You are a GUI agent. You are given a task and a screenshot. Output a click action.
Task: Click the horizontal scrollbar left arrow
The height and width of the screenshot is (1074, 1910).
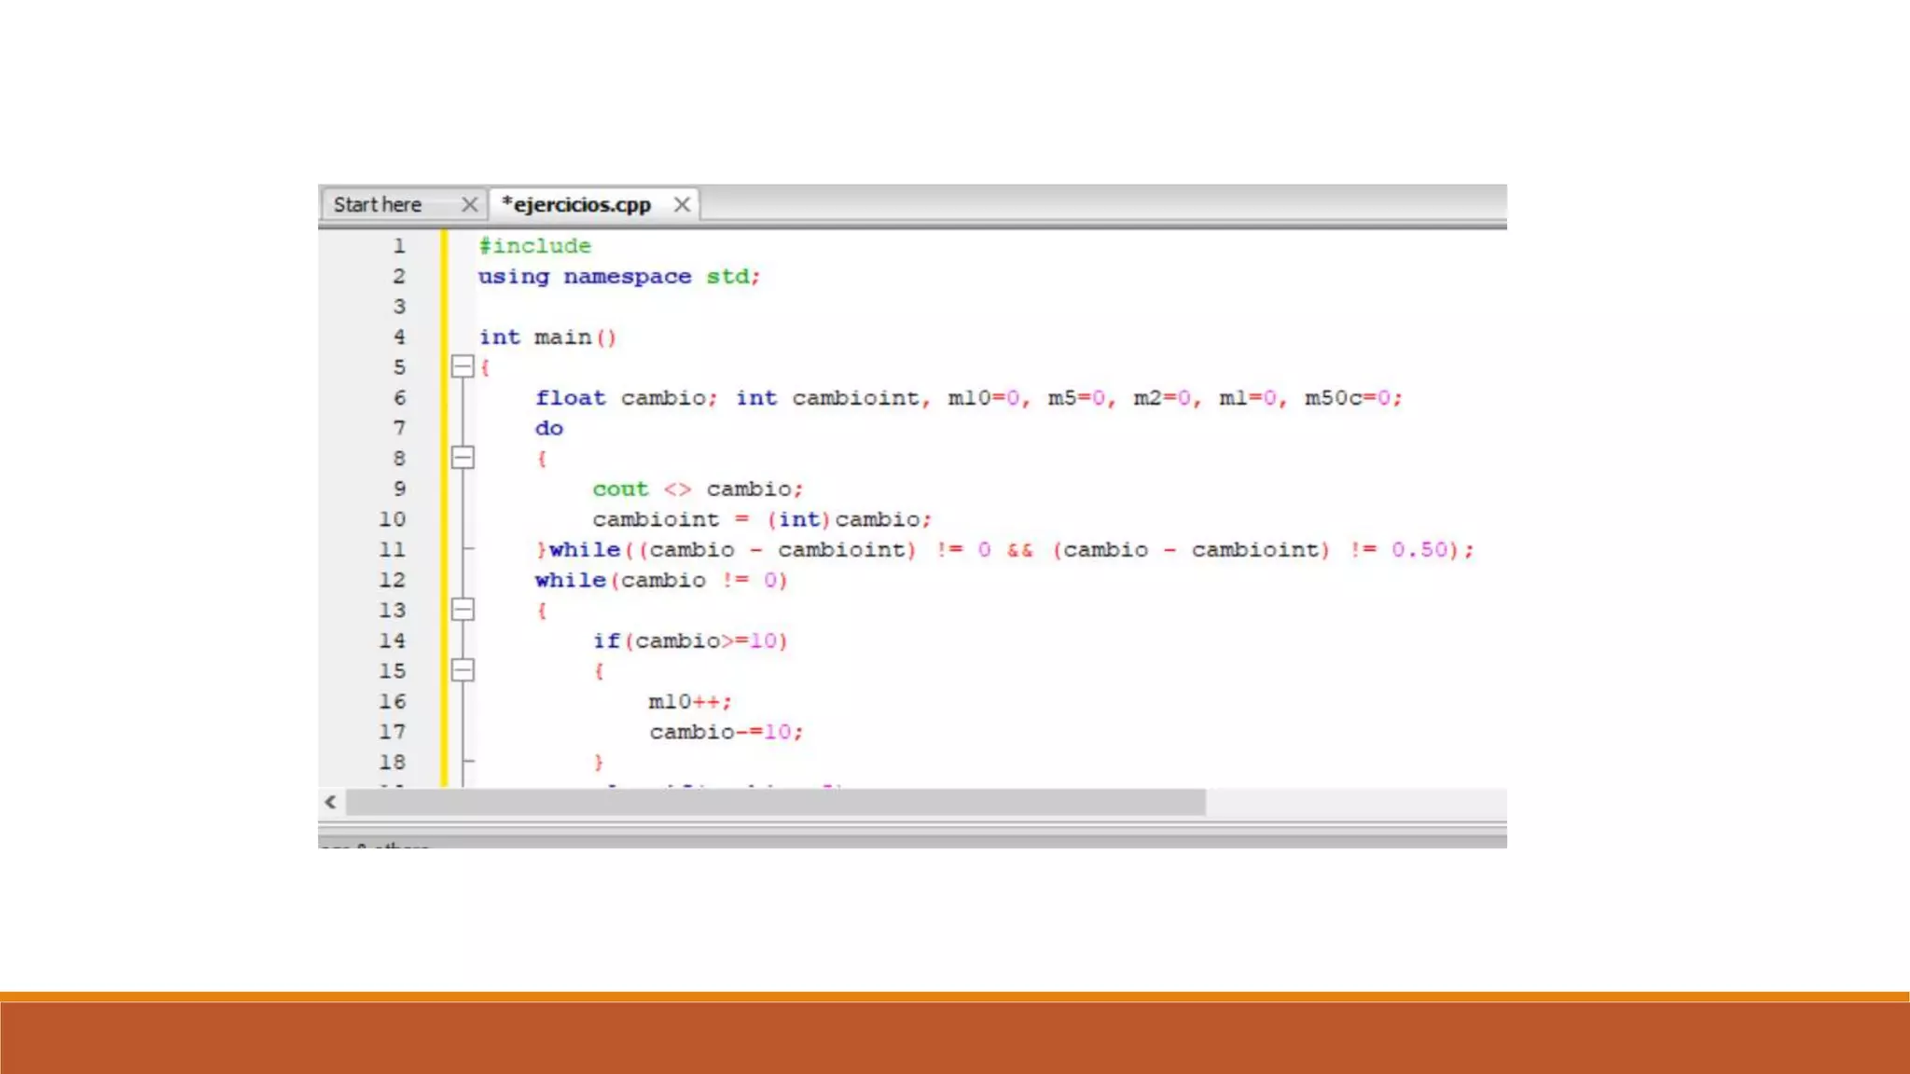click(330, 802)
